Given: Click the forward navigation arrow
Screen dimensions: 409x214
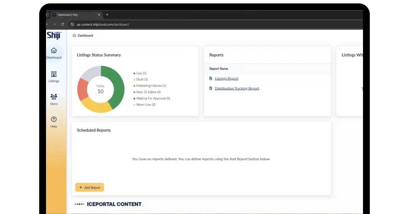Looking at the screenshot, I should (x=54, y=24).
